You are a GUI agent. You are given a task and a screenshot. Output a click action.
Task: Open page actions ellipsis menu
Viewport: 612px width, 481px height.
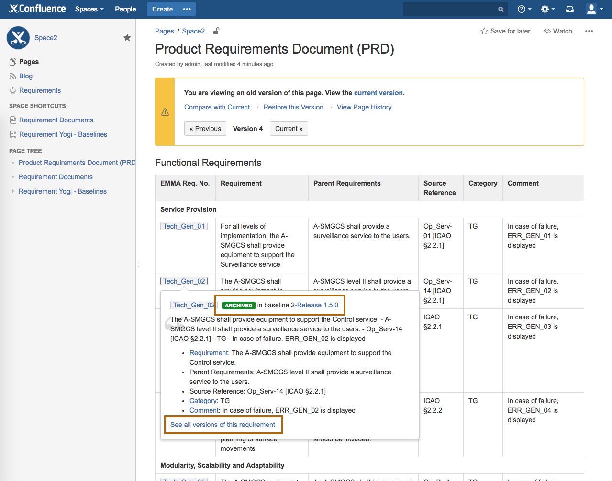pyautogui.click(x=589, y=31)
